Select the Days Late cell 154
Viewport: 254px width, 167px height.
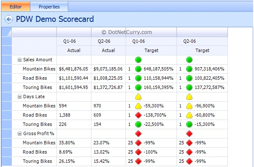coord(108,124)
